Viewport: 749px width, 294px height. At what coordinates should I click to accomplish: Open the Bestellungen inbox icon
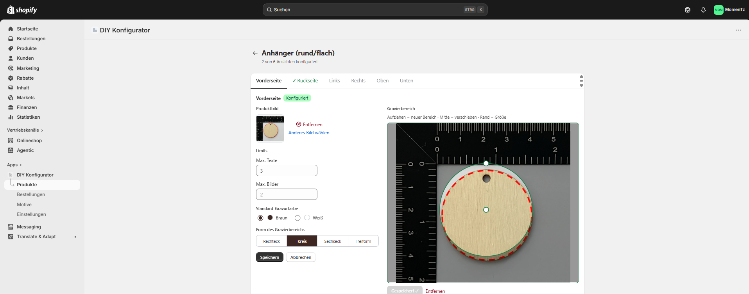(x=11, y=39)
